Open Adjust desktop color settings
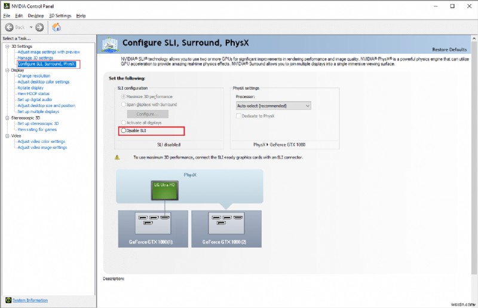Viewport: 478px width, 308px height. coord(43,82)
